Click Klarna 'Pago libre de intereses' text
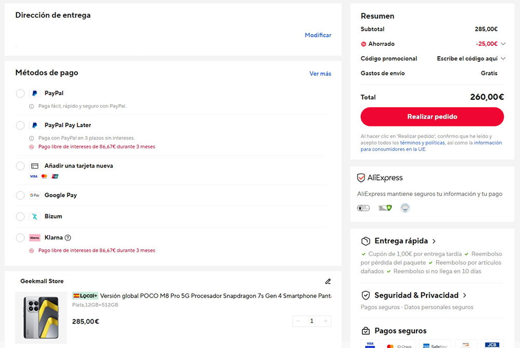520x348 pixels. [x=97, y=251]
